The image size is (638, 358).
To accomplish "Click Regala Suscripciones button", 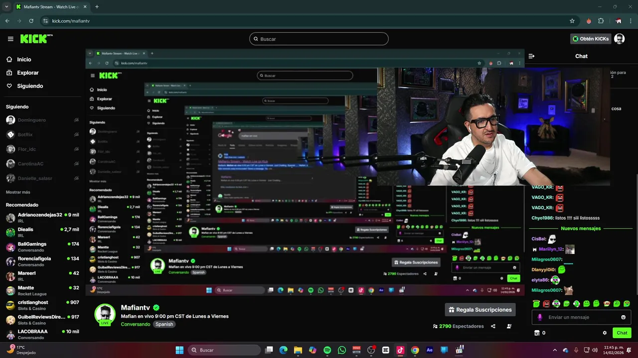I will coord(480,310).
